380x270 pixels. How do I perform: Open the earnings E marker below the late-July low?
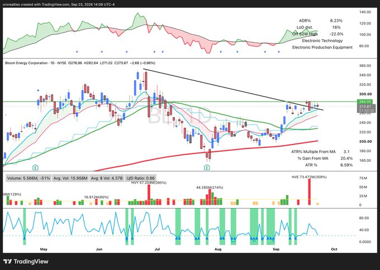(207, 167)
